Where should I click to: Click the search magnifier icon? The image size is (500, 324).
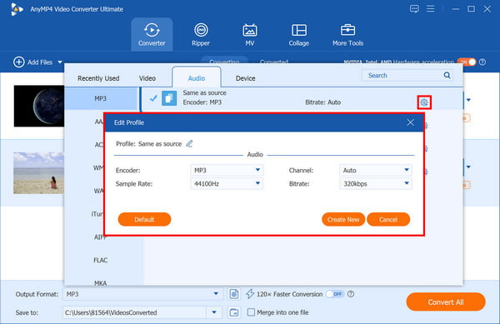[447, 75]
